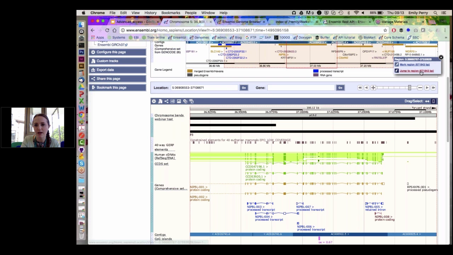Viewport: 453px width, 255px height.
Task: Open the Window menu
Action: click(208, 13)
